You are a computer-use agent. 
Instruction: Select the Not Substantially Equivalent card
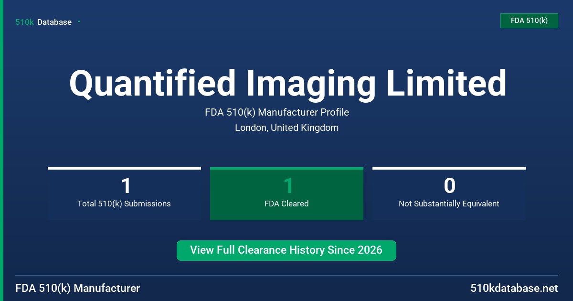449,193
